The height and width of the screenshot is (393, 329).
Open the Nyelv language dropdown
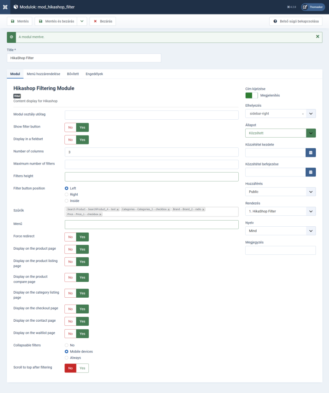click(280, 231)
